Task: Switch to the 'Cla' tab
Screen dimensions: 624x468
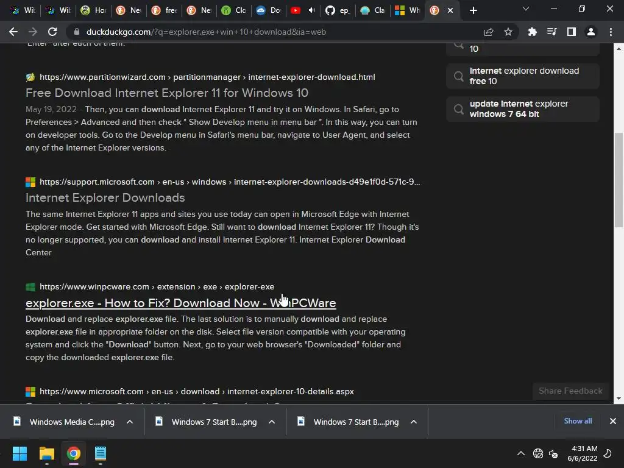Action: click(373, 10)
